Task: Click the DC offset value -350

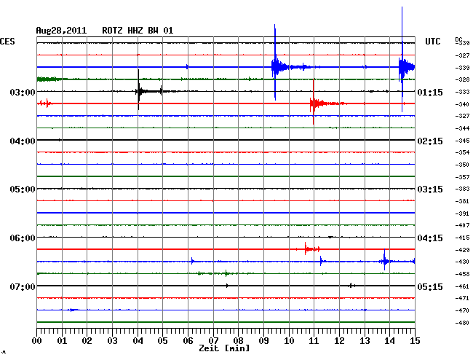Action: (x=462, y=165)
